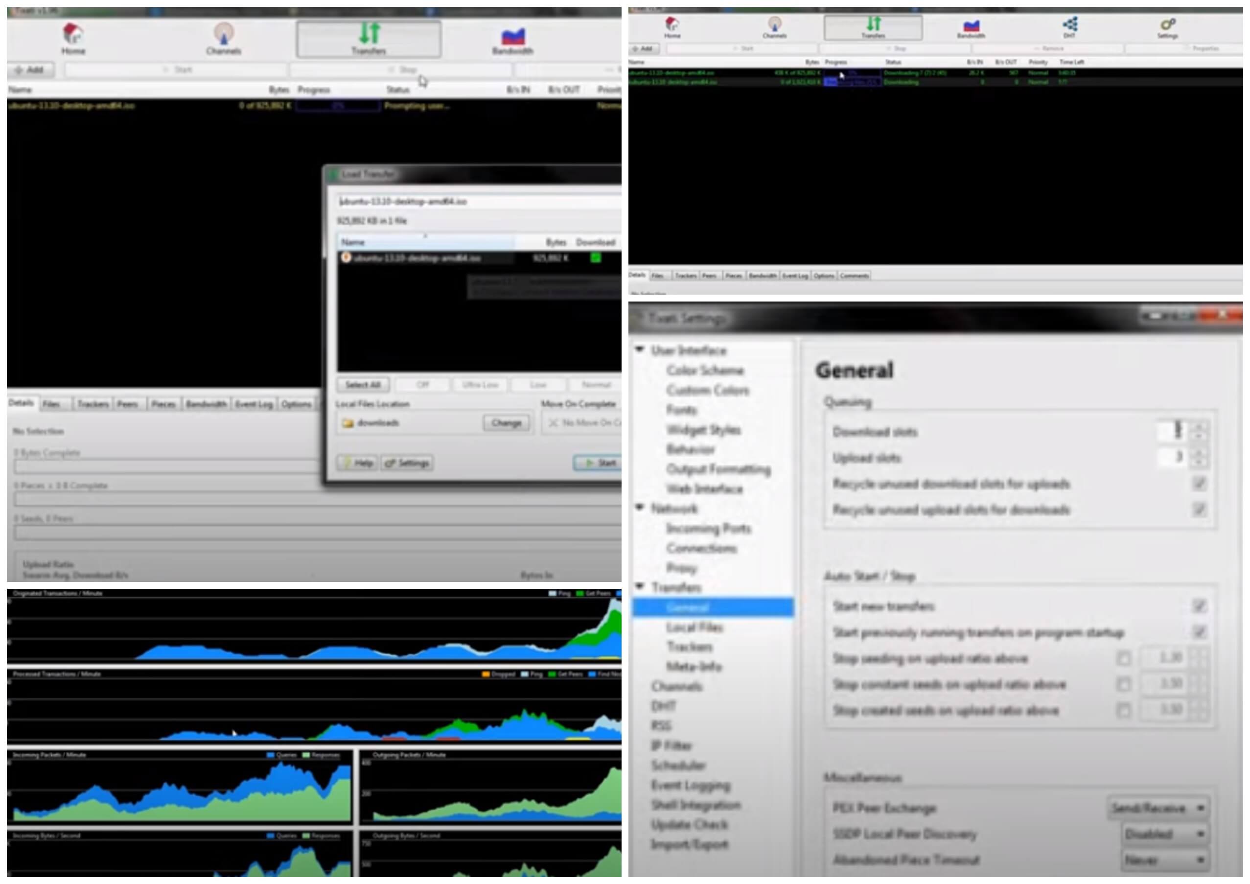The width and height of the screenshot is (1250, 884).
Task: Open Help in the Load Transfer dialog
Action: tap(357, 463)
